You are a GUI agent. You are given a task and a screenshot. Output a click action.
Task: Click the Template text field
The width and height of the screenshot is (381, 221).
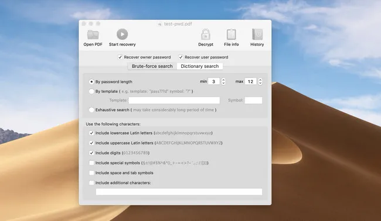click(174, 101)
